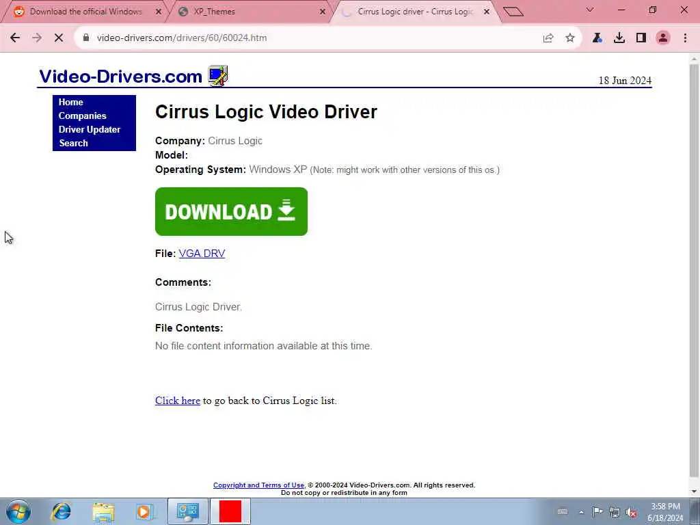Open Windows Media Player taskbar icon

(x=144, y=511)
